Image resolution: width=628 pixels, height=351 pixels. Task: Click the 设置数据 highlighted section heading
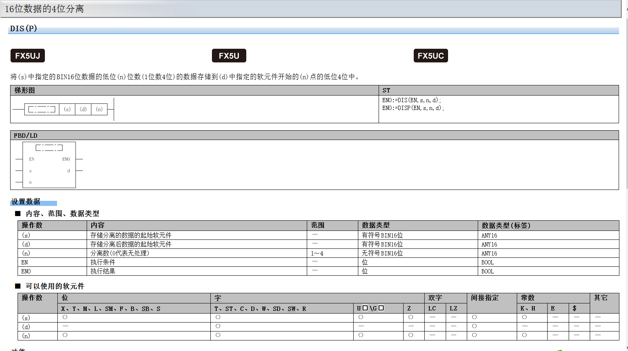point(26,202)
